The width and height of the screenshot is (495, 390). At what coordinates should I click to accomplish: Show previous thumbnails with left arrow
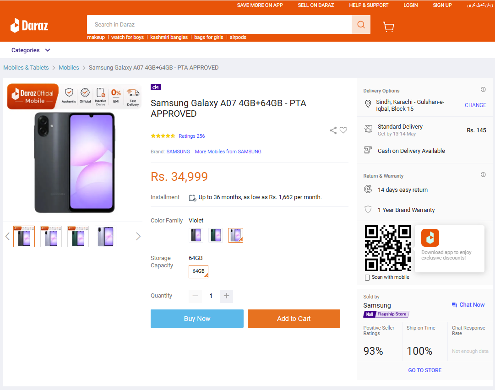point(8,236)
